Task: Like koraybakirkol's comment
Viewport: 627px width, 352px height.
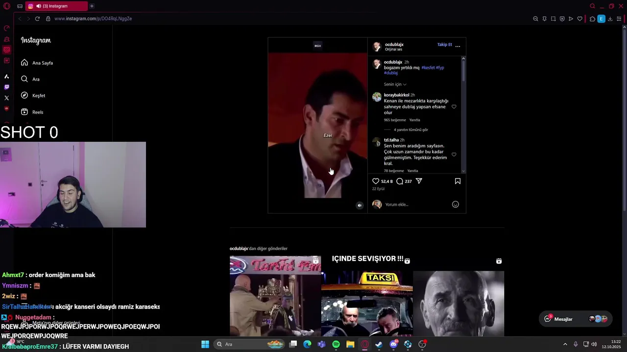Action: tap(454, 107)
